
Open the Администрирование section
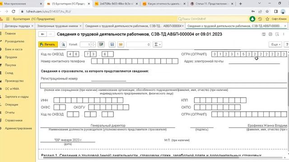[19, 128]
